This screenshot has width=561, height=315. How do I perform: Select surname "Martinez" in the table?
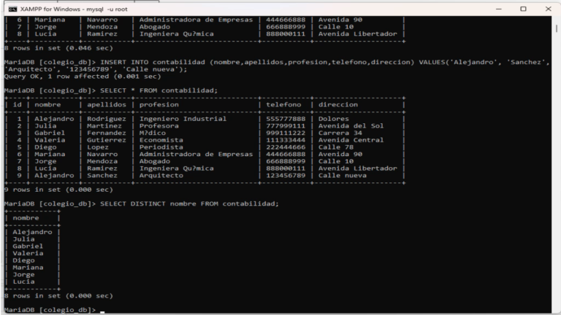pos(104,125)
